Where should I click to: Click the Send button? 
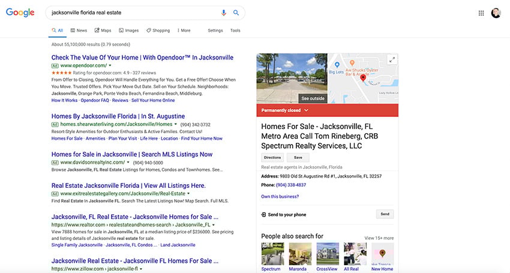[x=385, y=214]
